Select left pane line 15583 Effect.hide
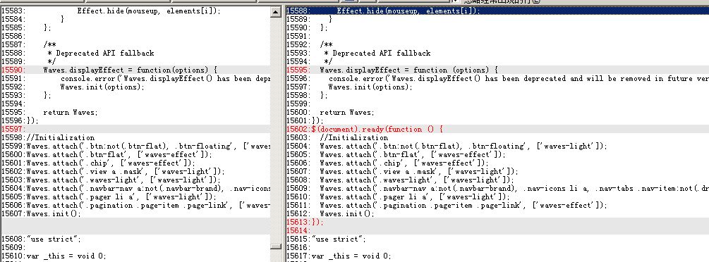 coord(135,11)
